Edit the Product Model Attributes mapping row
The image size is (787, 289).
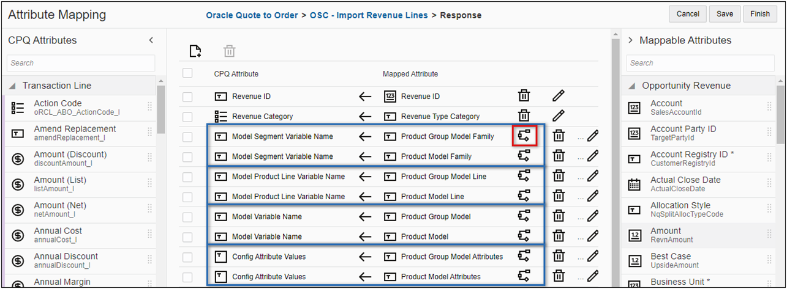592,276
